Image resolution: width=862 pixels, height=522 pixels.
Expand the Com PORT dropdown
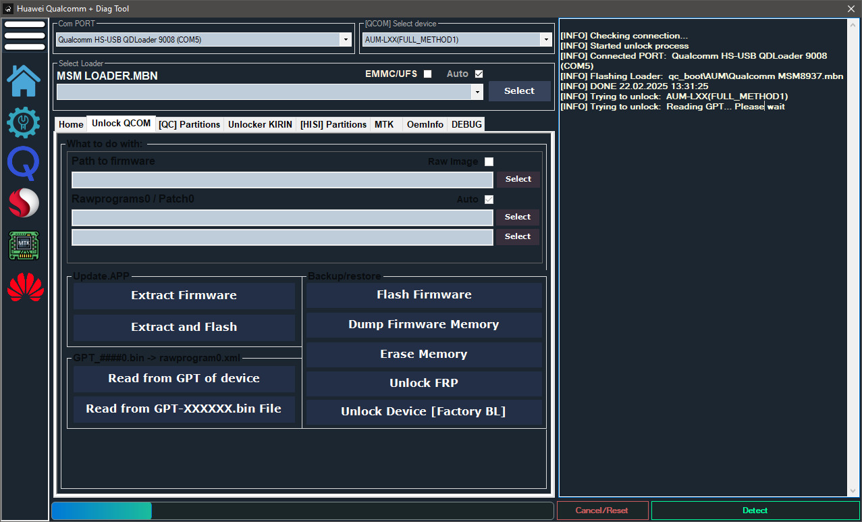[346, 40]
